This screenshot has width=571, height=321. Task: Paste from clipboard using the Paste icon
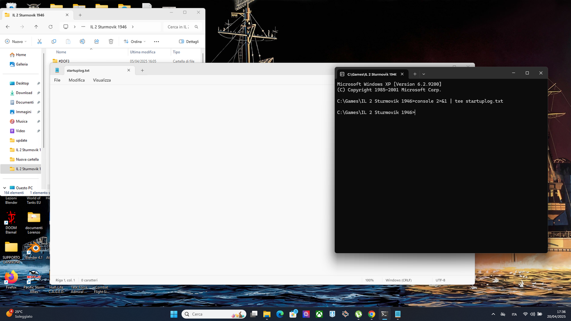tap(68, 41)
